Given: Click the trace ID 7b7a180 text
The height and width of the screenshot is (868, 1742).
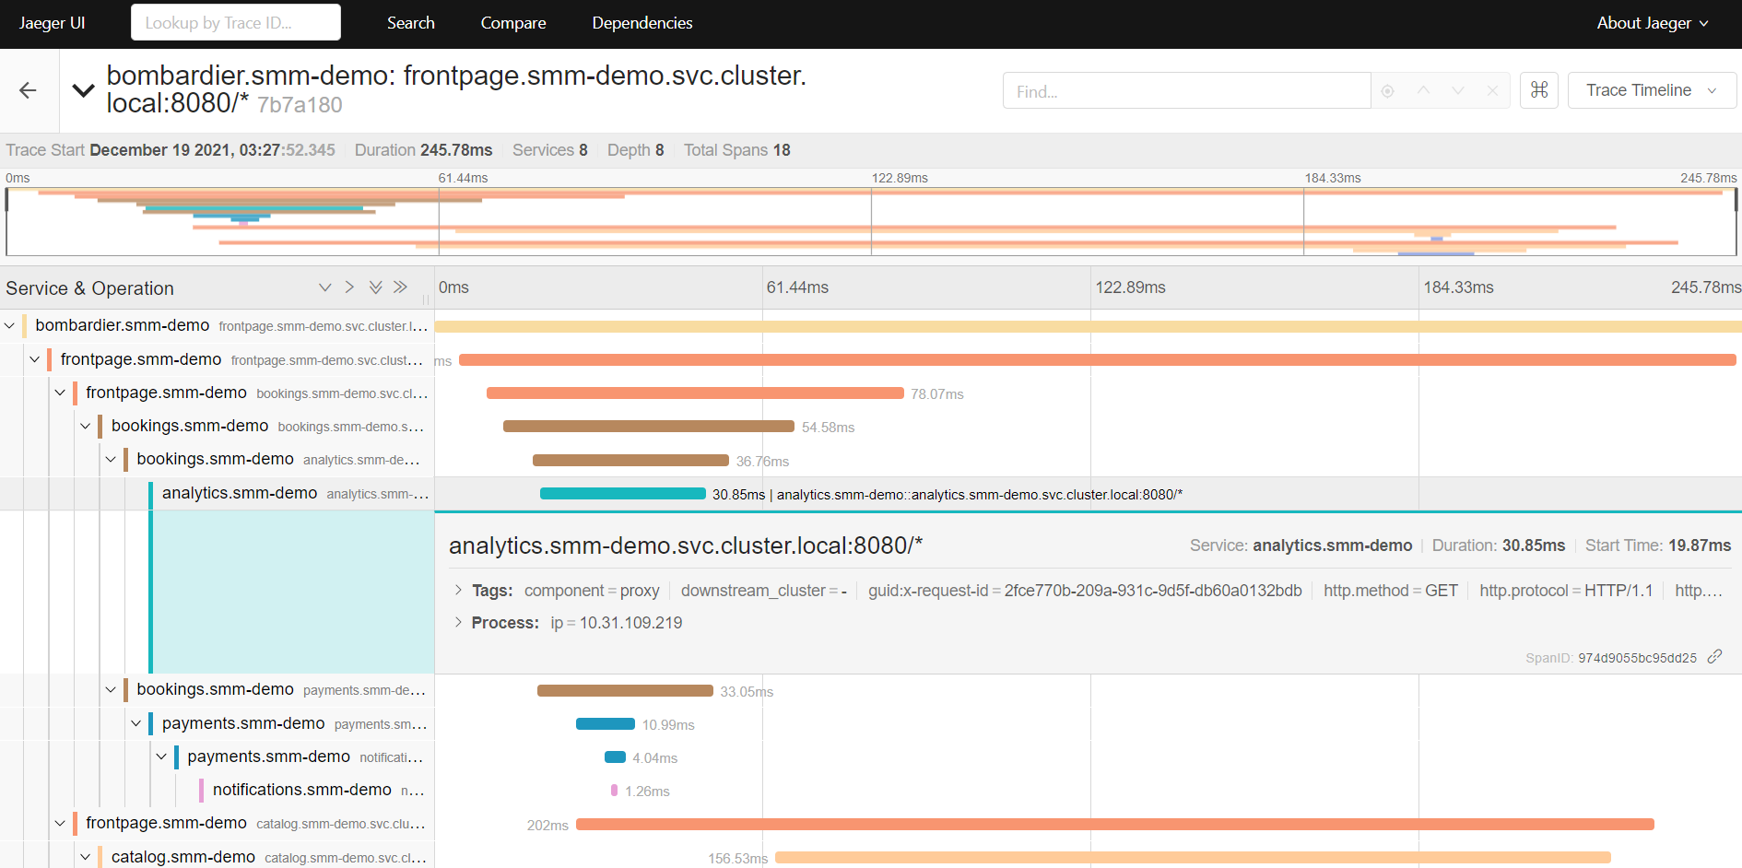Looking at the screenshot, I should tap(300, 105).
